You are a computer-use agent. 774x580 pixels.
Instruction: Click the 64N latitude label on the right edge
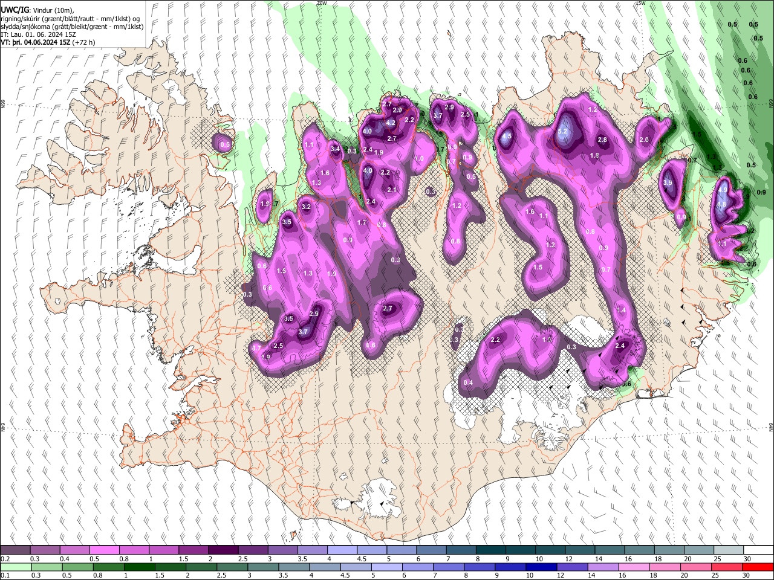pos(771,427)
